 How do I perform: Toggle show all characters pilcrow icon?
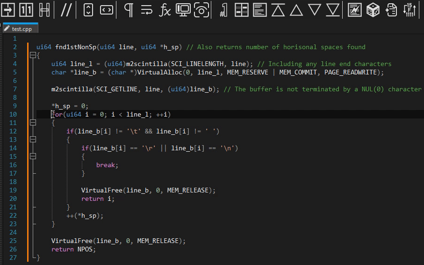129,10
